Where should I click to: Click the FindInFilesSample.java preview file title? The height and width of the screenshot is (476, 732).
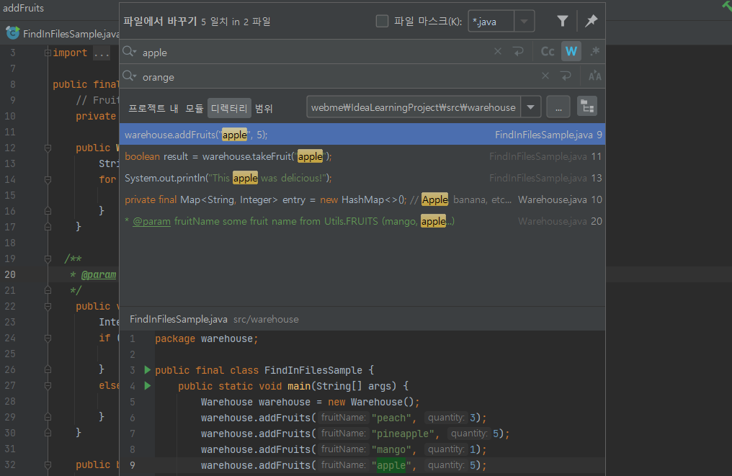coord(179,319)
